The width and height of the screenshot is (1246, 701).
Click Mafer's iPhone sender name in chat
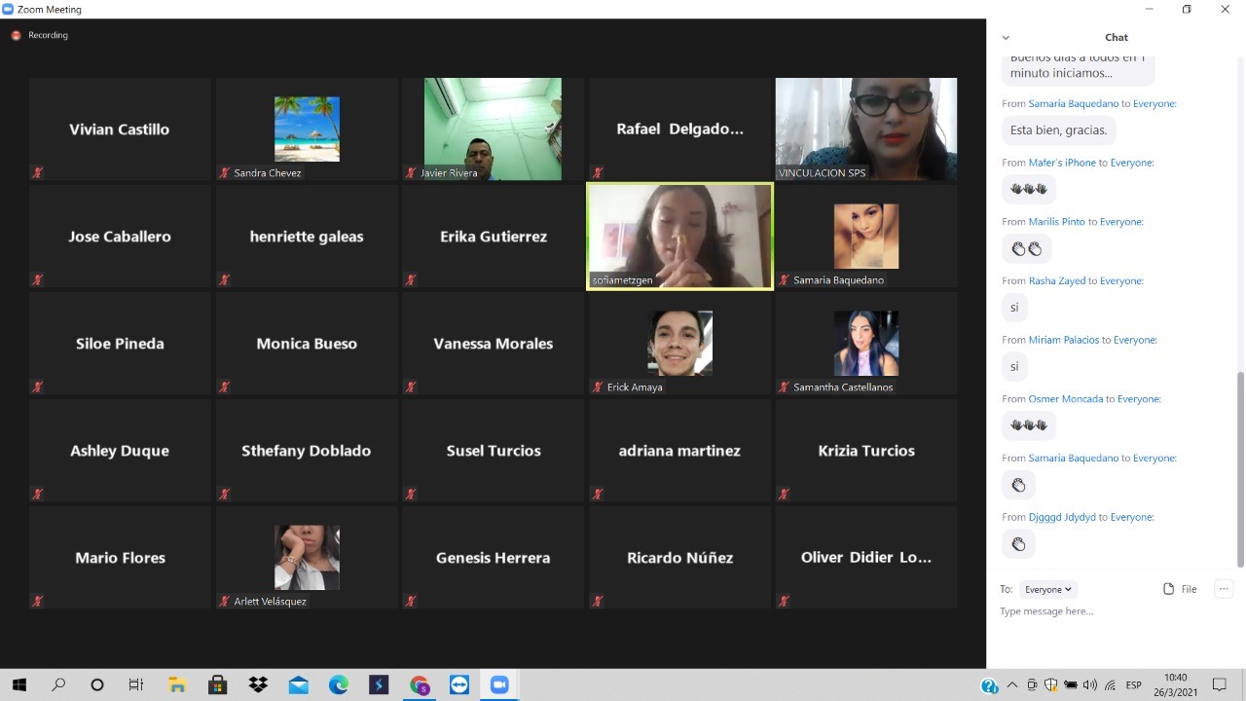(x=1062, y=163)
